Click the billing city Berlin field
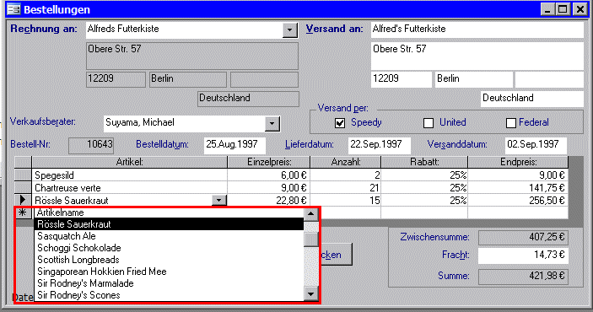Image resolution: width=593 pixels, height=312 pixels. 188,79
